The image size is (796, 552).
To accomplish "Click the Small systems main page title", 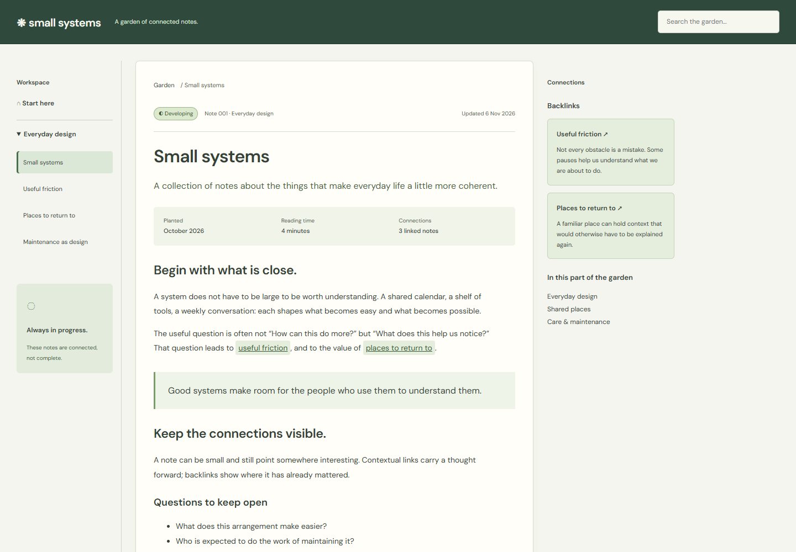I will (x=211, y=156).
